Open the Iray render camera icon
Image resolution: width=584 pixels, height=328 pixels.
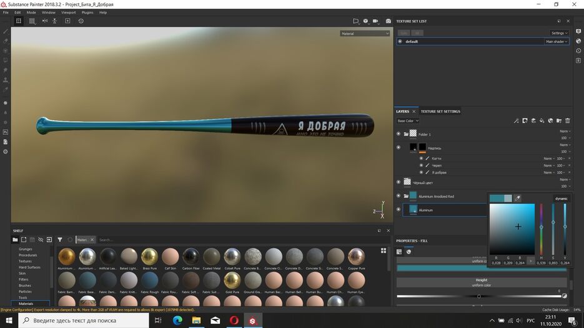[389, 21]
